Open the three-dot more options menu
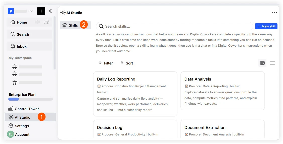Screen dimensions: 283x144 tap(274, 13)
